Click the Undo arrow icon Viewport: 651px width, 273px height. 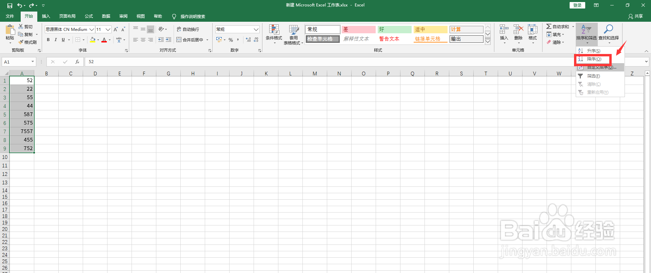pyautogui.click(x=20, y=5)
